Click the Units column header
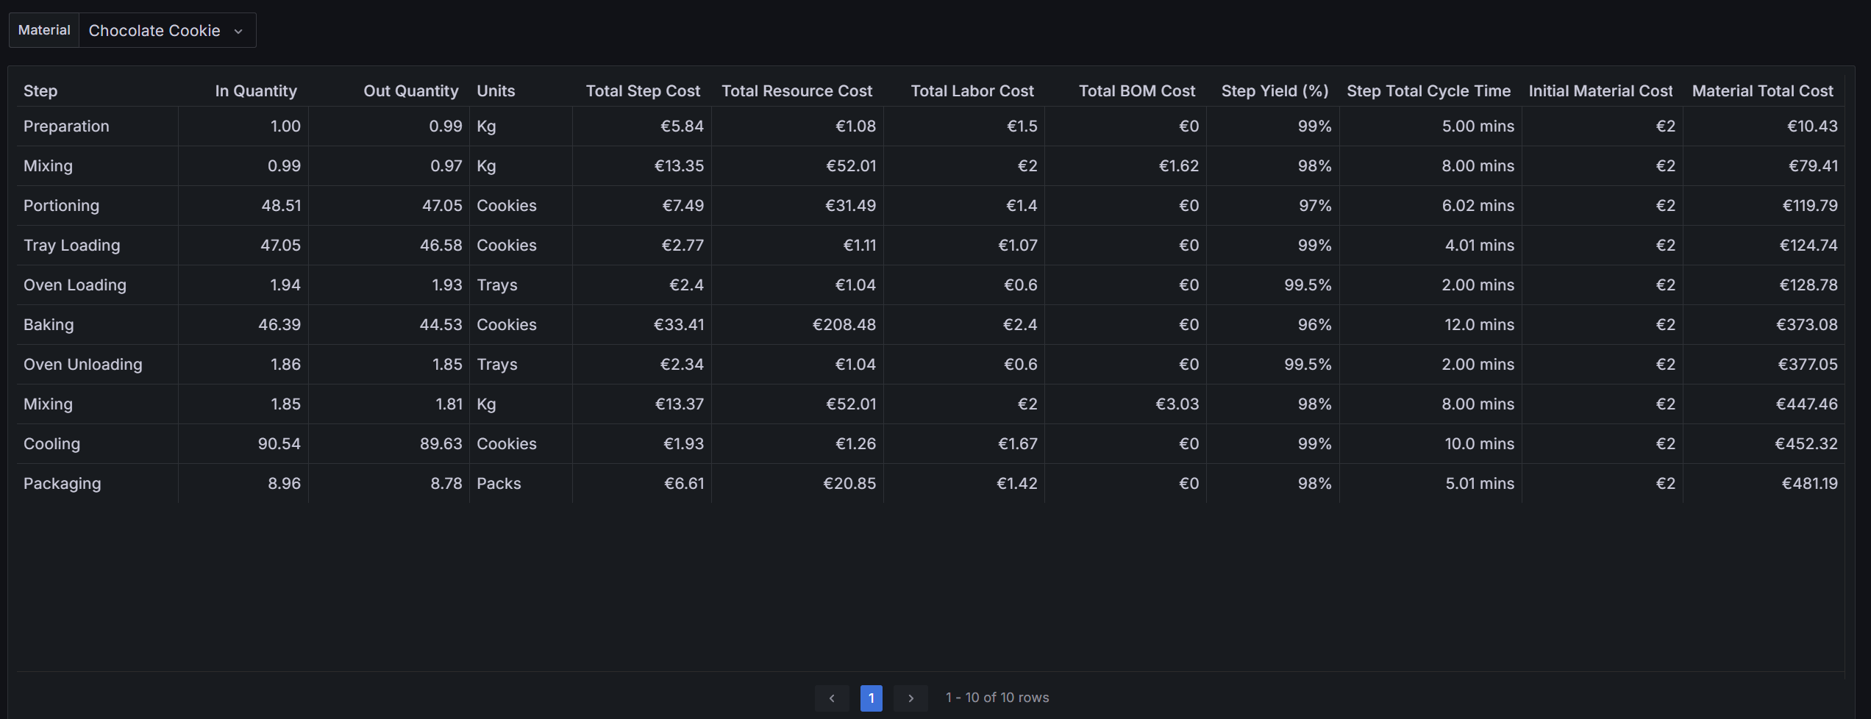Screen dimensions: 1871x719 point(496,91)
